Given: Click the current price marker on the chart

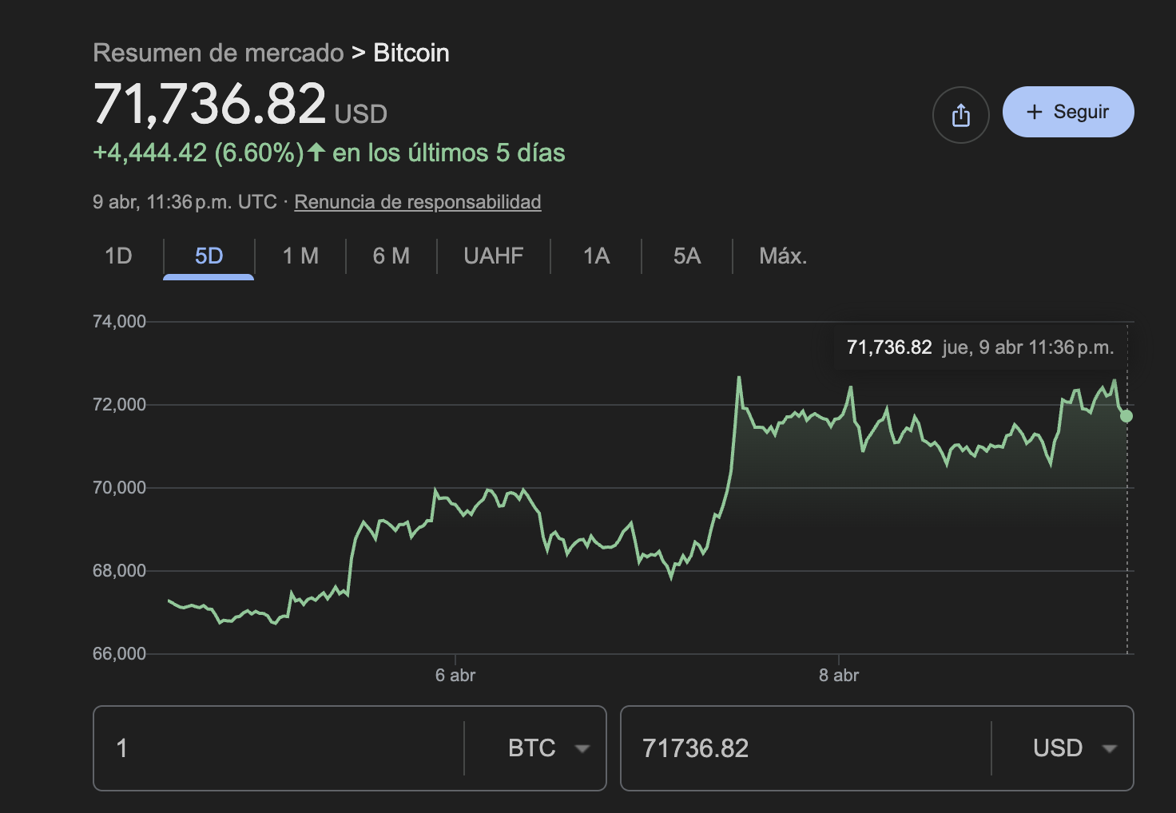Looking at the screenshot, I should (1126, 416).
